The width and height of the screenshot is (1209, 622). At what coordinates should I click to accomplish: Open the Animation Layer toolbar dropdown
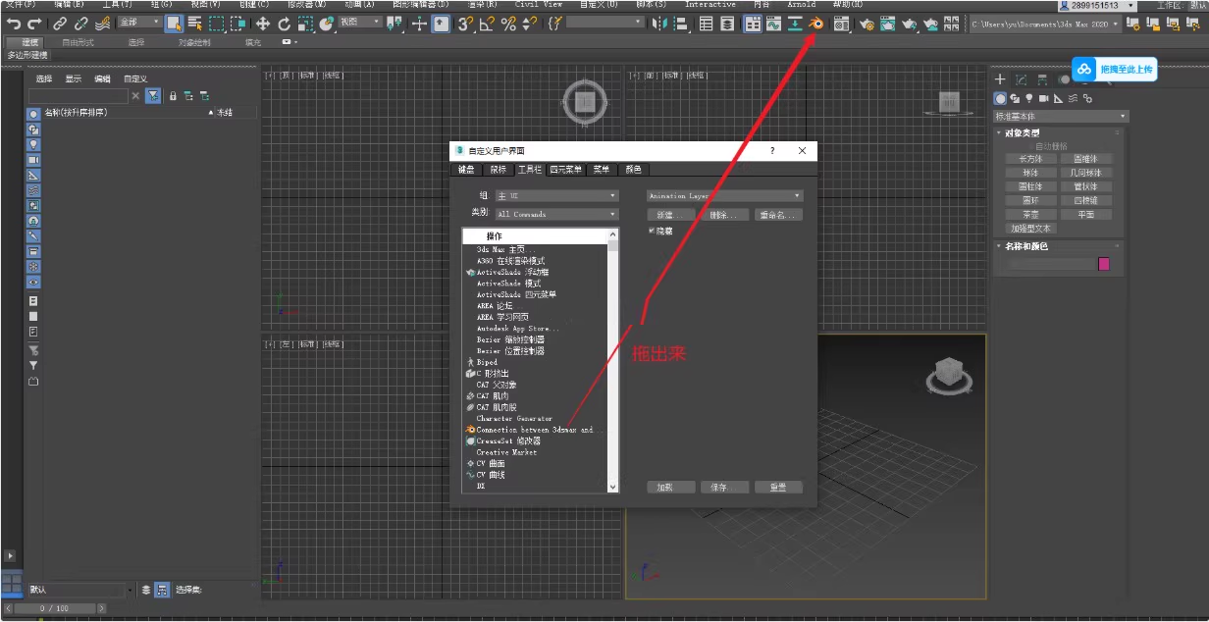point(724,196)
